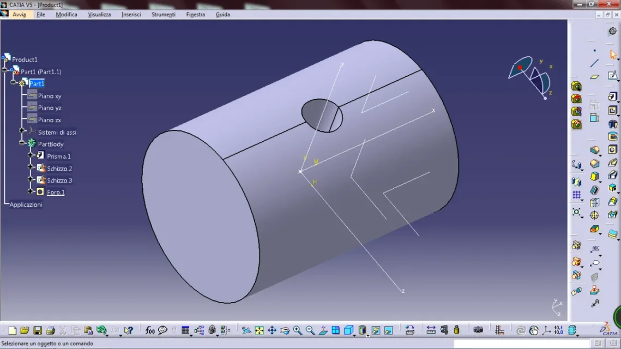621x349 pixels.
Task: Click the Zoom Out magnifier
Action: (310, 330)
